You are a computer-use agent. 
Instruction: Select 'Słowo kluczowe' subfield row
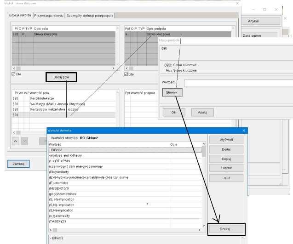178,34
